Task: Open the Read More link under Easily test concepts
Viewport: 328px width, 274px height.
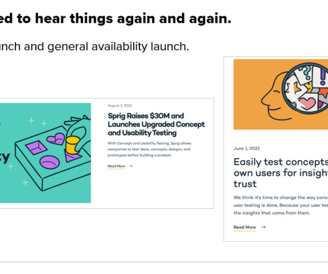Action: pyautogui.click(x=244, y=228)
